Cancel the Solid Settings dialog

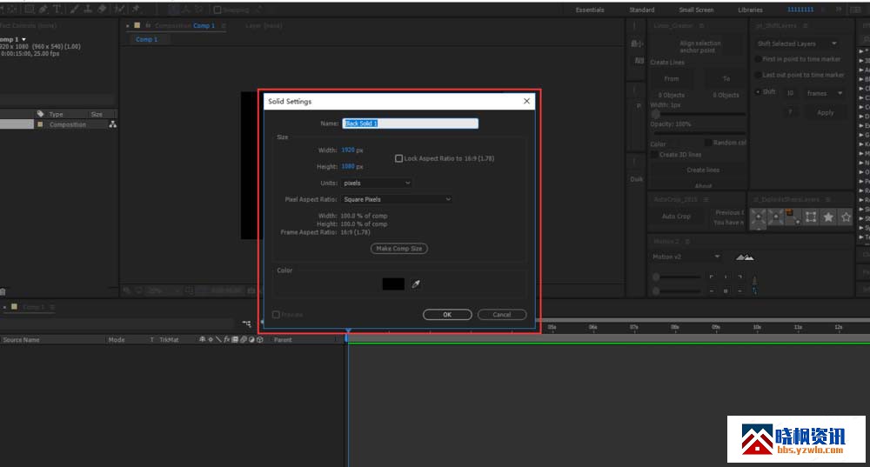502,315
